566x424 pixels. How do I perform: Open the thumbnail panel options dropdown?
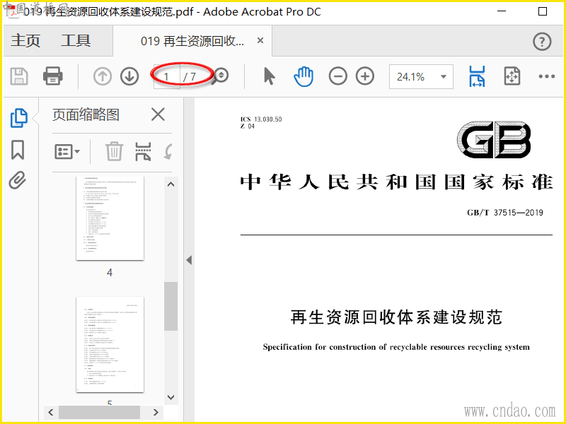(x=67, y=152)
